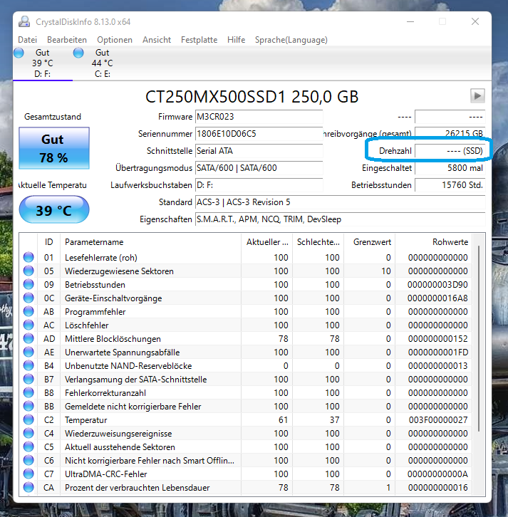The image size is (508, 517).
Task: Close the CrystalDiskInfo window
Action: pos(475,22)
